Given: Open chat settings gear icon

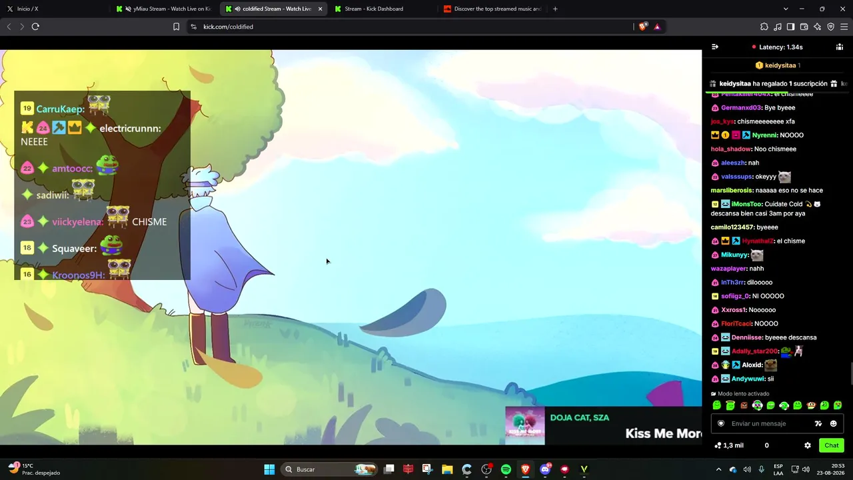Looking at the screenshot, I should [x=808, y=445].
